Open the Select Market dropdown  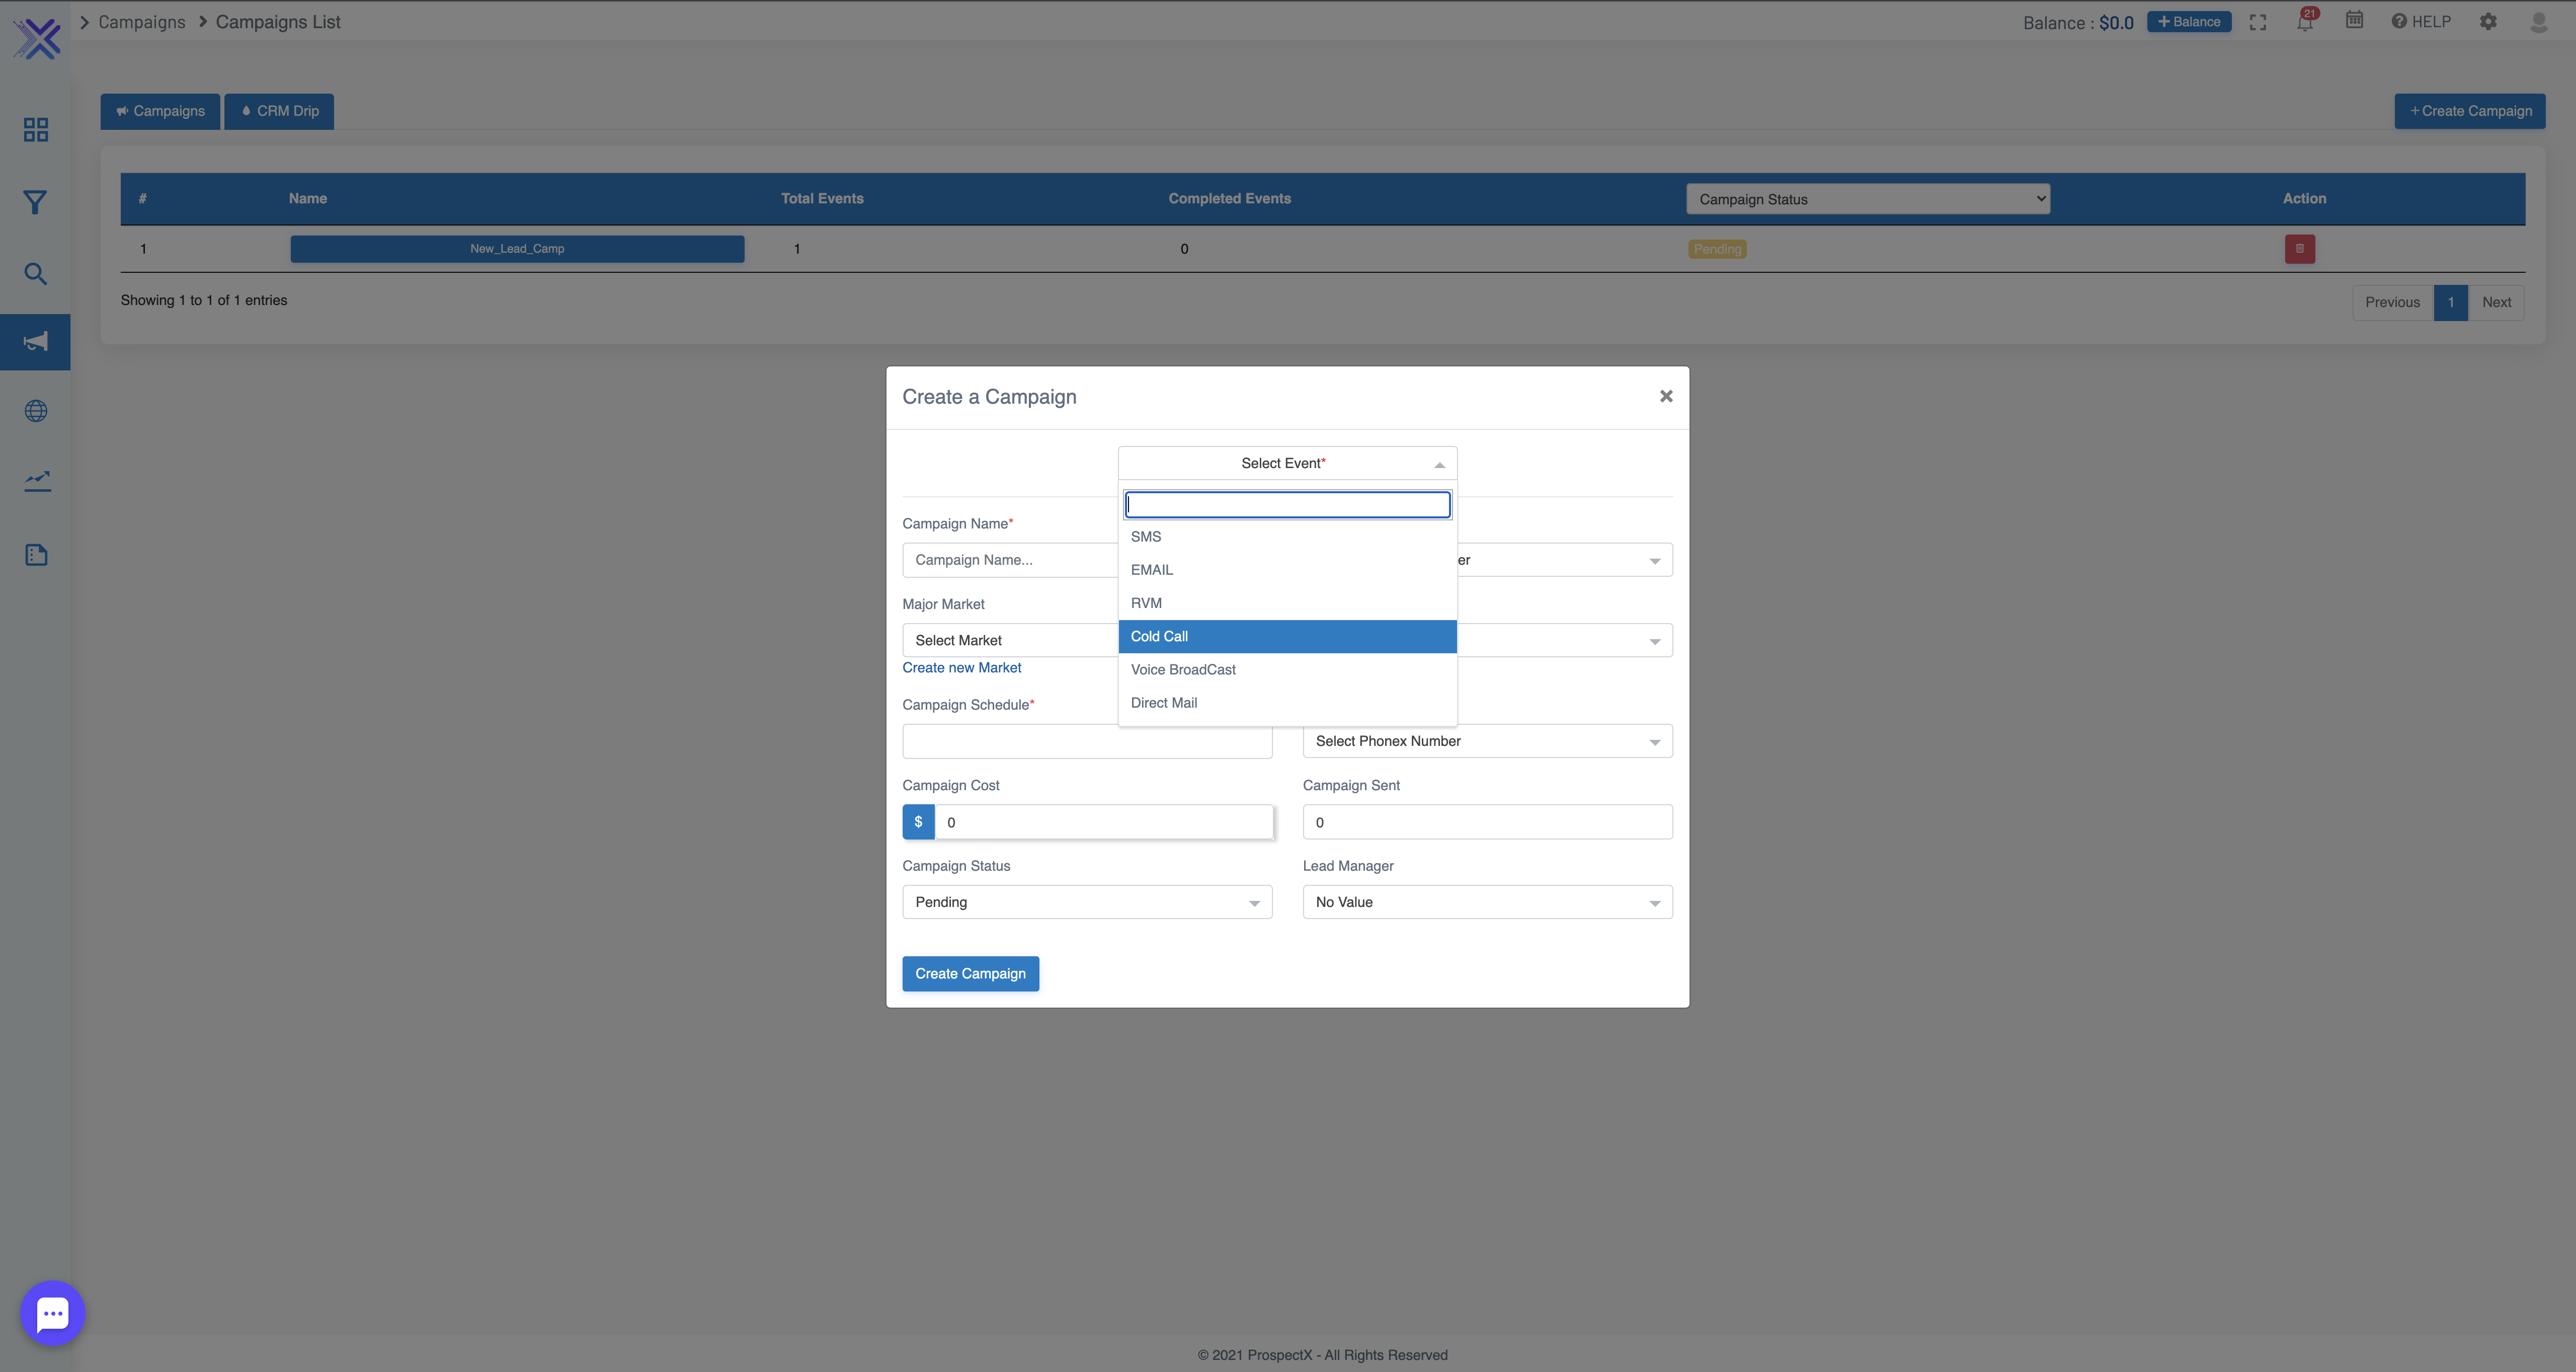pos(1010,640)
